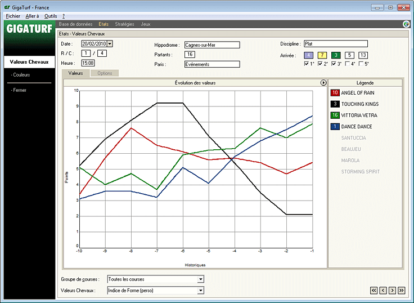
Task: Jump to last race with double-right arrow
Action: (401, 290)
